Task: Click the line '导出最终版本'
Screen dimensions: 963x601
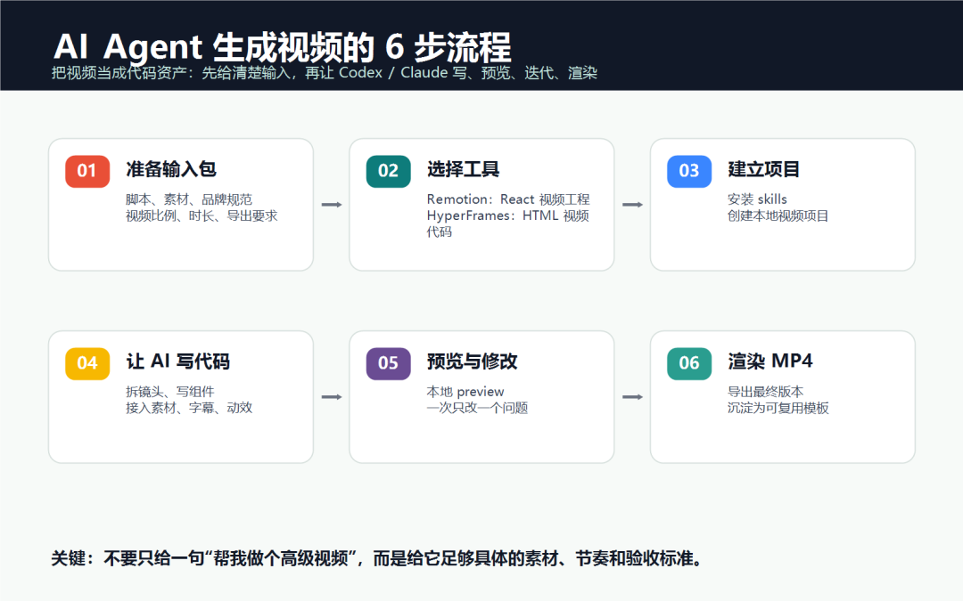Action: [x=766, y=392]
